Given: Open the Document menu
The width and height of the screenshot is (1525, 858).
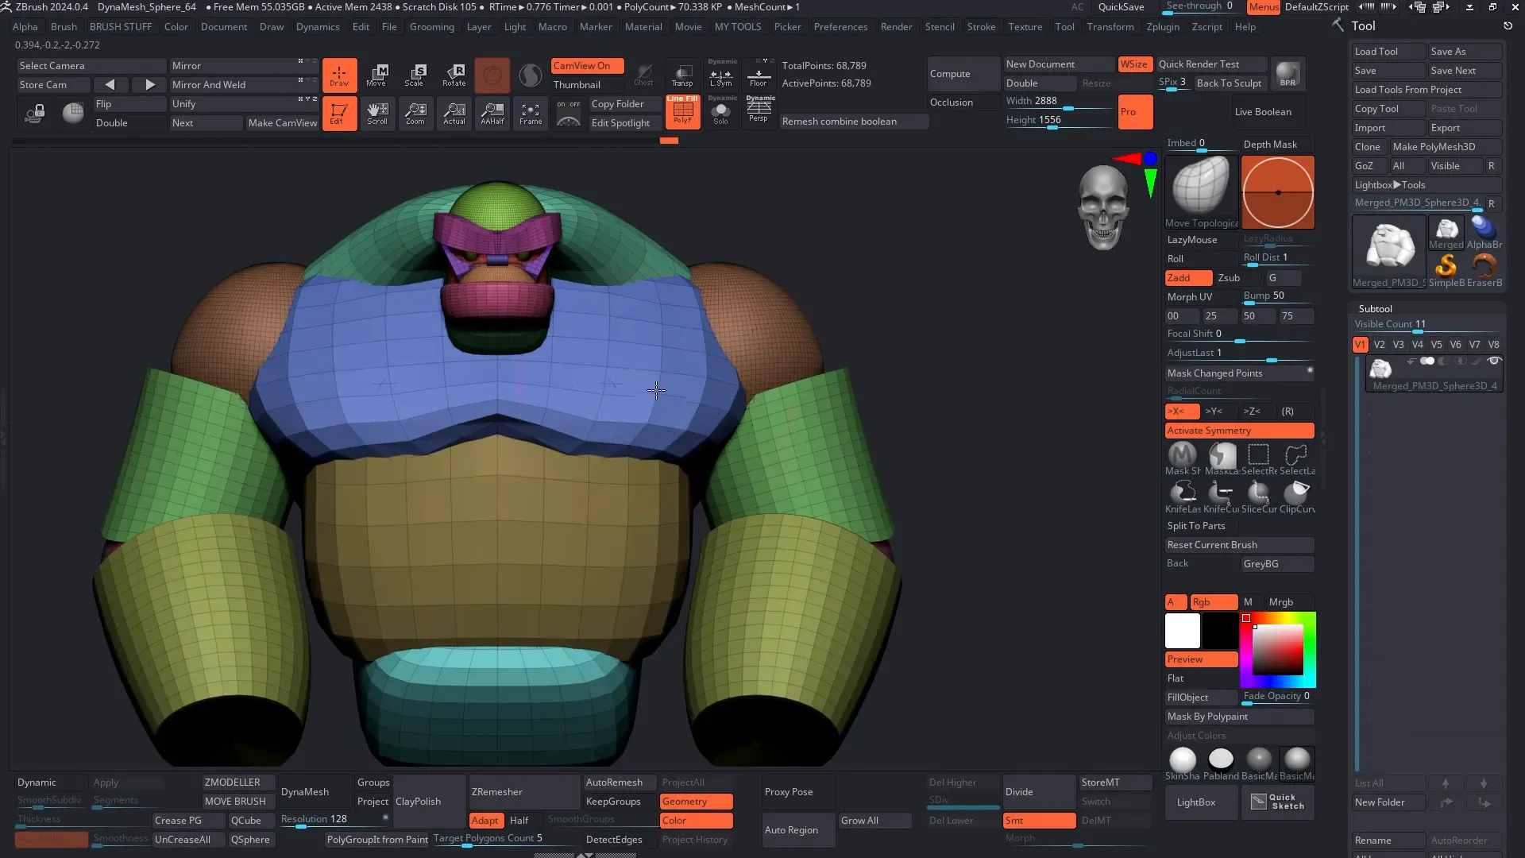Looking at the screenshot, I should pos(224,27).
